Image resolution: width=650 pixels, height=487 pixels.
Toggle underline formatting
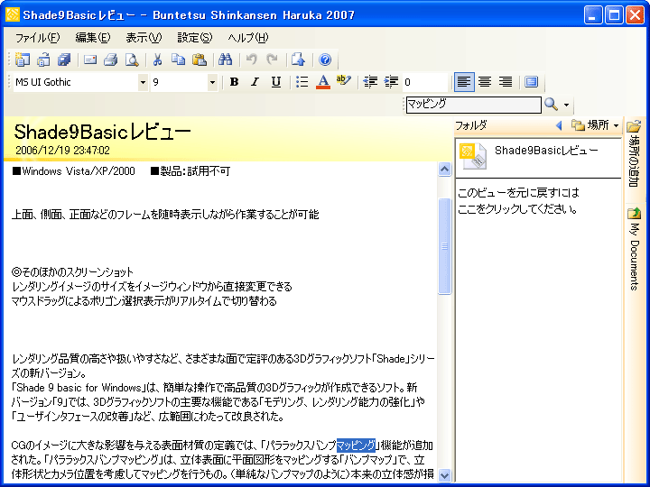(275, 82)
